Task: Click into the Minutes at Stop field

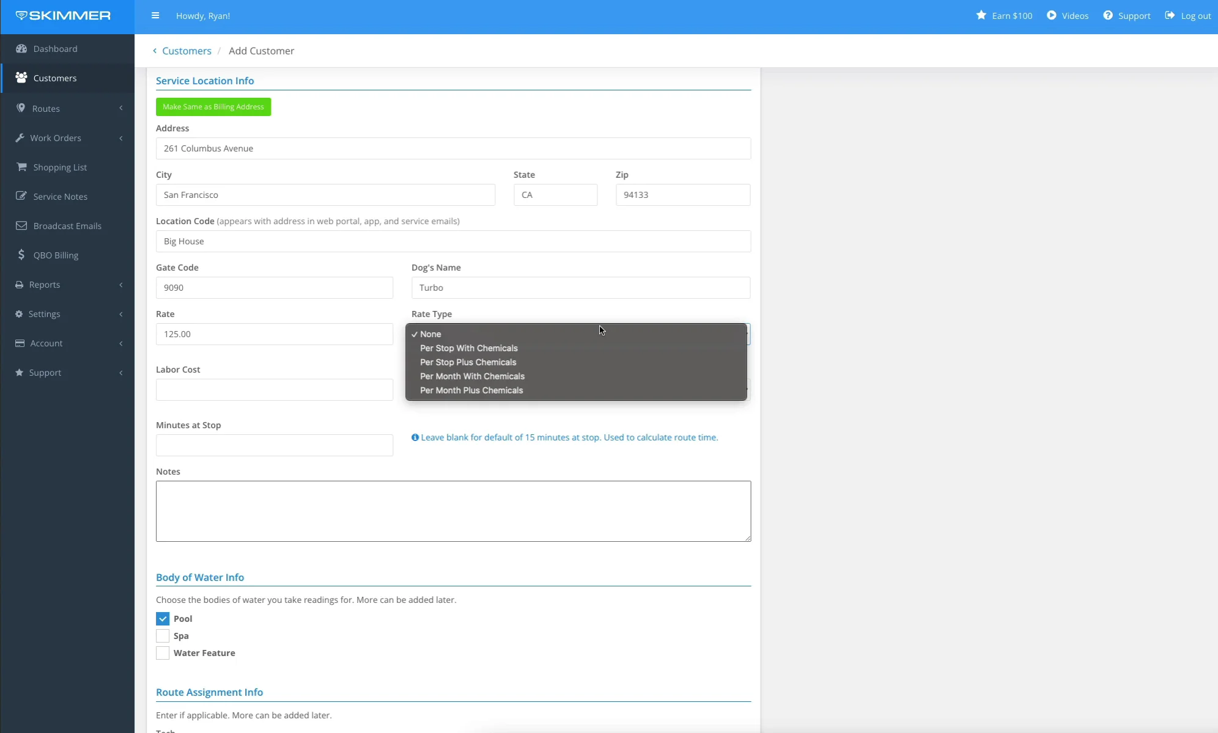Action: click(x=274, y=445)
